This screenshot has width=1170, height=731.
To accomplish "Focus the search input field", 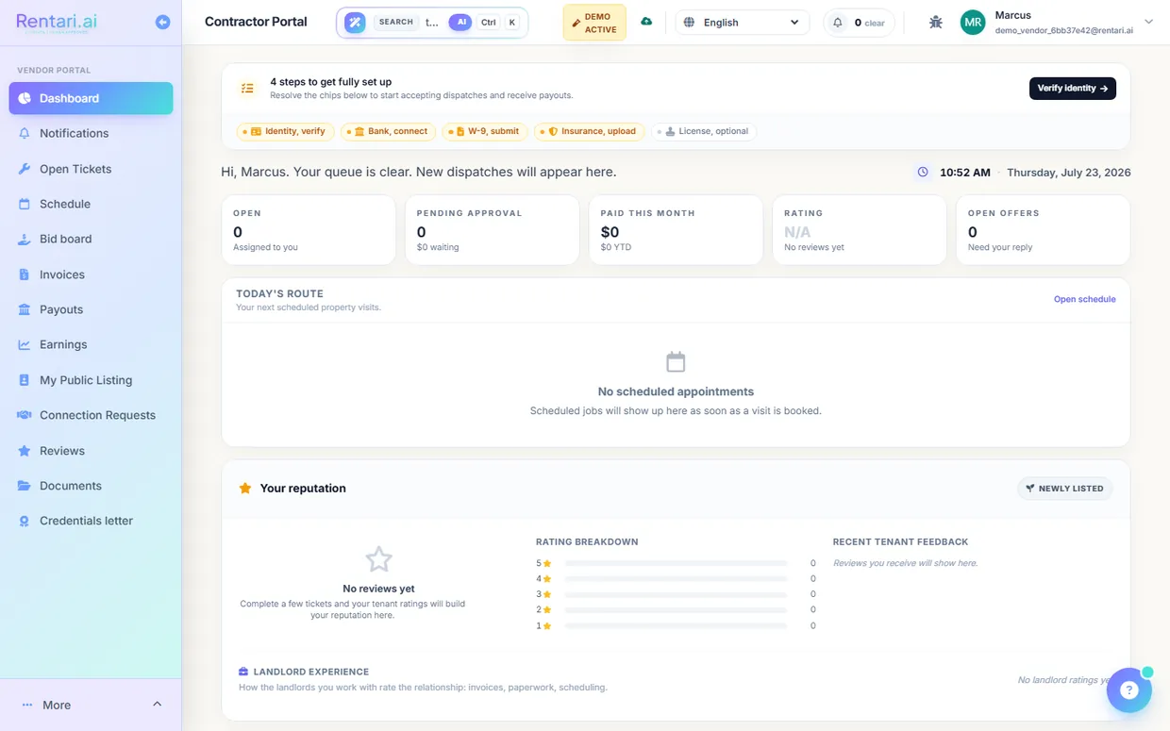I will pos(431,22).
